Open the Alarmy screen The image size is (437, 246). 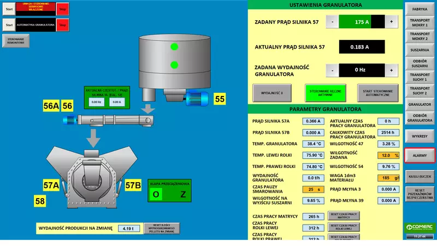(420, 155)
